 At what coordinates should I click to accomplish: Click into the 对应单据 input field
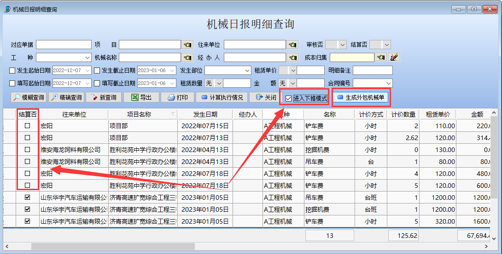coord(64,45)
